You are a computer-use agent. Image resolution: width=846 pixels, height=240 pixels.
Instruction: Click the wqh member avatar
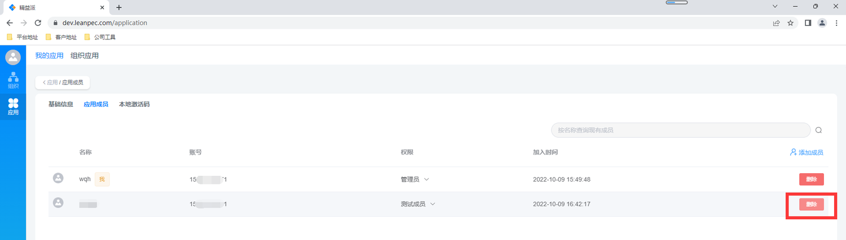tap(58, 178)
